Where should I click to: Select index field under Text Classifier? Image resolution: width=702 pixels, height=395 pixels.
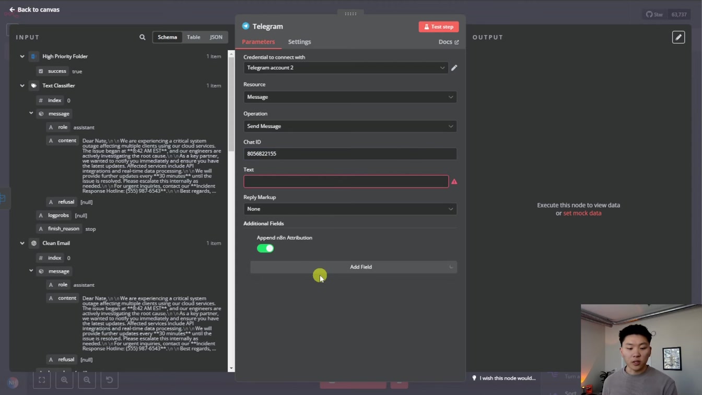click(x=51, y=100)
